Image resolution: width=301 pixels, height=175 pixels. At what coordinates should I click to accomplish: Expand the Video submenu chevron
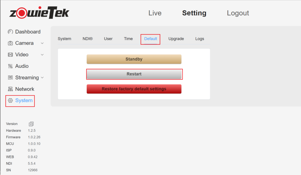pyautogui.click(x=42, y=55)
